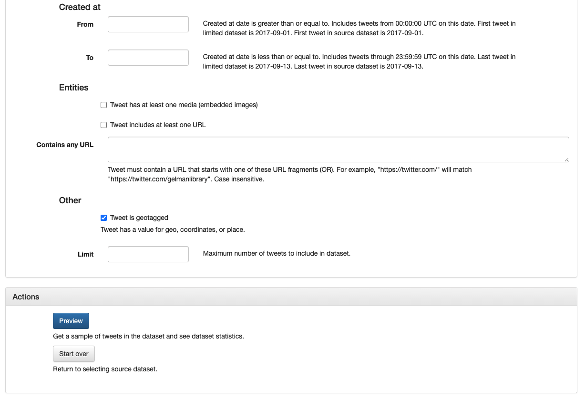The width and height of the screenshot is (585, 398).
Task: Click the Limit input field
Action: click(148, 254)
